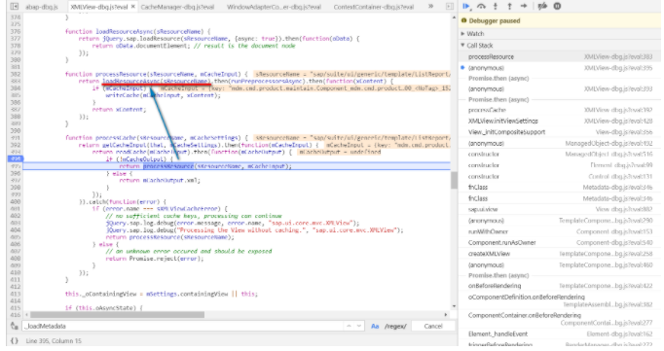Go to next search match
Viewport: 664px width, 351px height.
(x=359, y=326)
